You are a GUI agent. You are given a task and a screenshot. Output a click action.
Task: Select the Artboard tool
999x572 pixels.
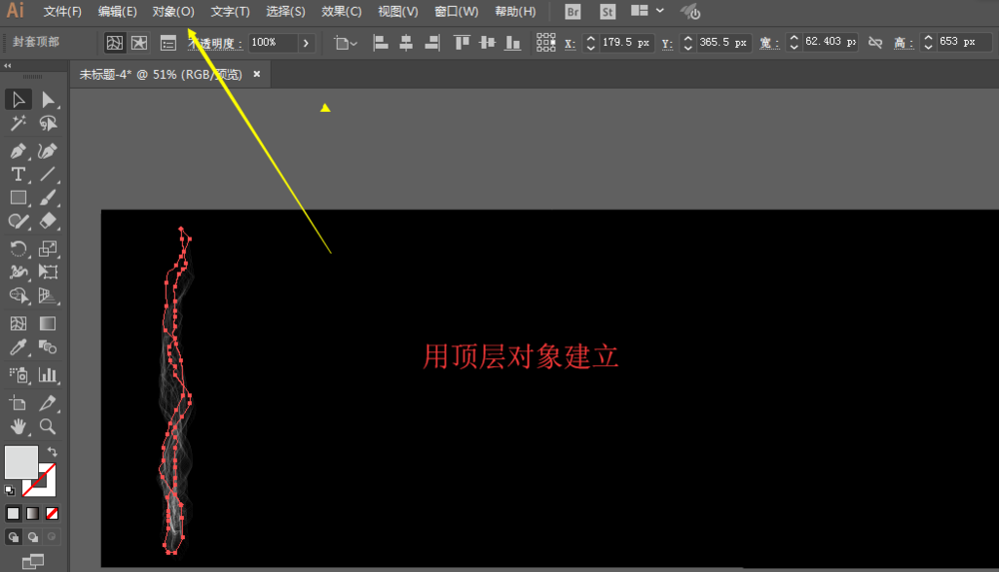pos(18,403)
